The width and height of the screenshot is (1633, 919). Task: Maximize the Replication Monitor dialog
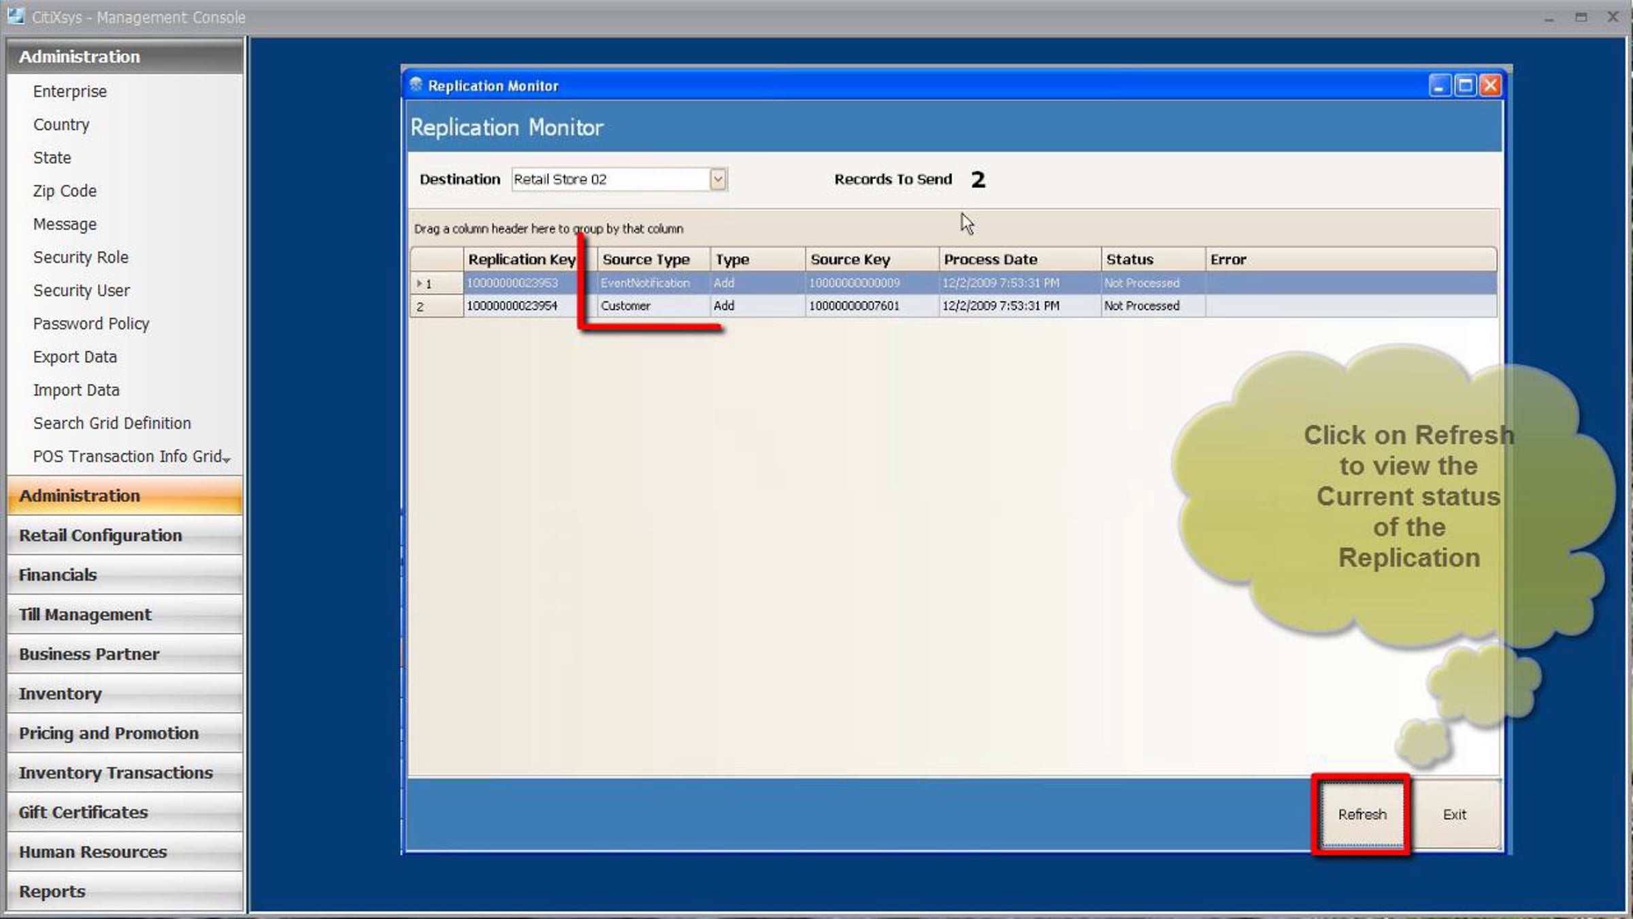tap(1465, 86)
